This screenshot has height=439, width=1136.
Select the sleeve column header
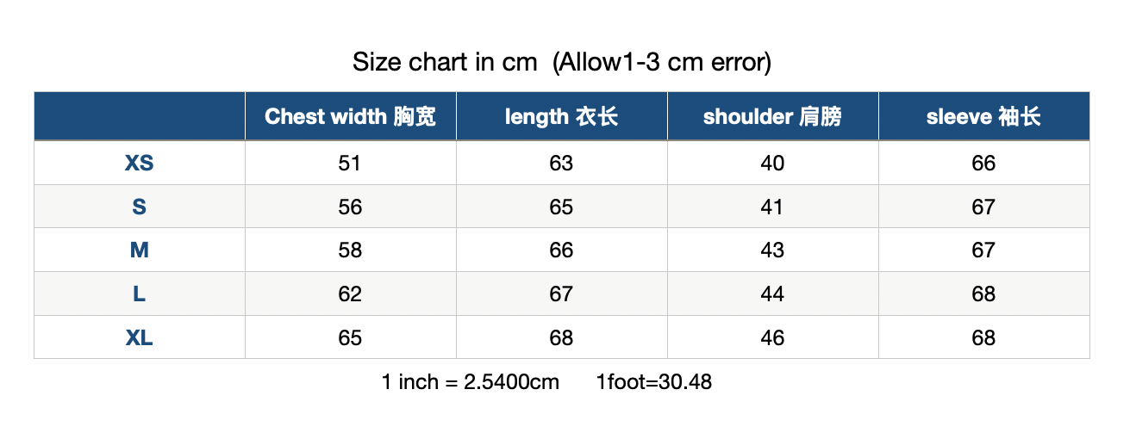[983, 116]
